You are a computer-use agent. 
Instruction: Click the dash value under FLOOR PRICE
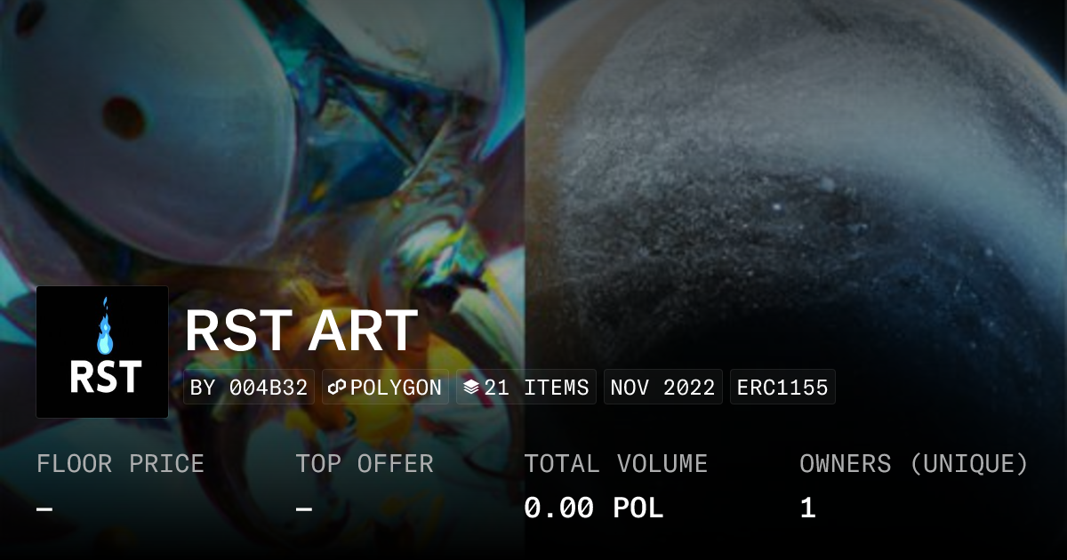44,509
